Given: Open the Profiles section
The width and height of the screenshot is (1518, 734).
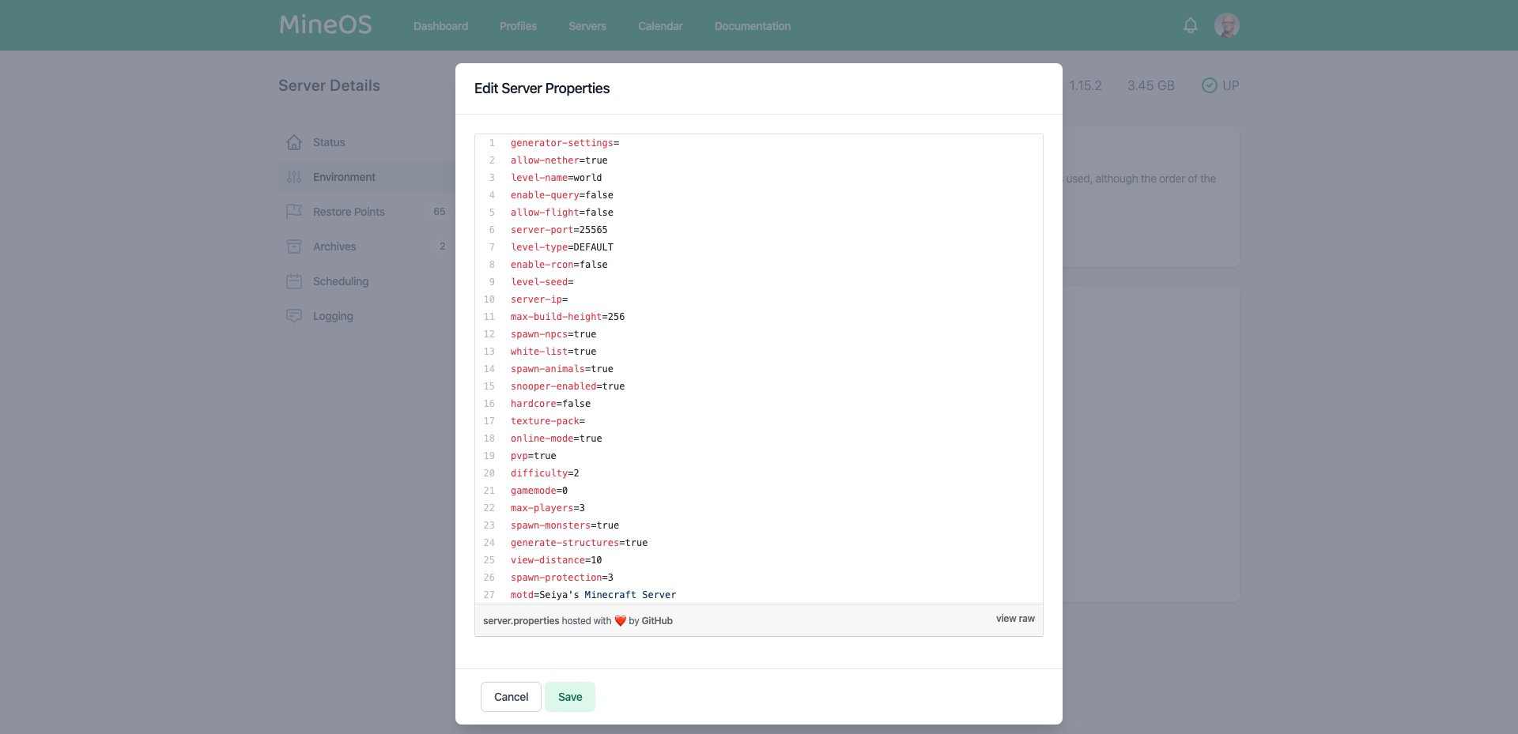Looking at the screenshot, I should click(517, 25).
